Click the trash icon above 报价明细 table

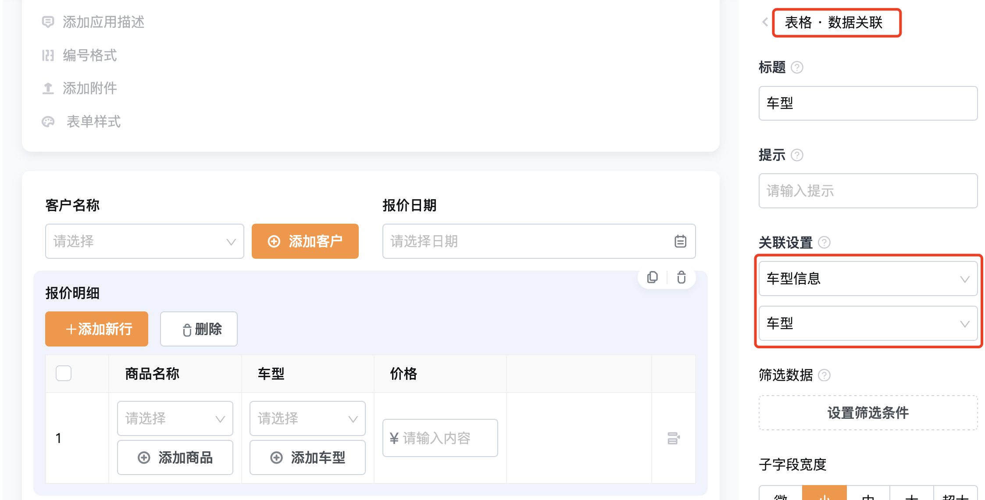coord(681,277)
